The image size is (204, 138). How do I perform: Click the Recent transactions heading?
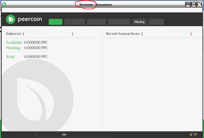(x=123, y=34)
